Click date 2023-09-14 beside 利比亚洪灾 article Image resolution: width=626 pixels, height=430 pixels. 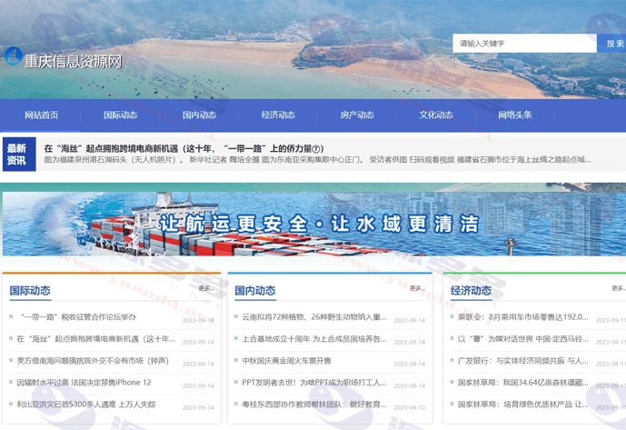click(x=198, y=407)
